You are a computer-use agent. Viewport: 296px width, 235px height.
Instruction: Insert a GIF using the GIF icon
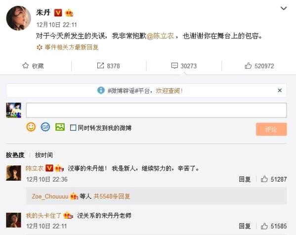point(45,127)
